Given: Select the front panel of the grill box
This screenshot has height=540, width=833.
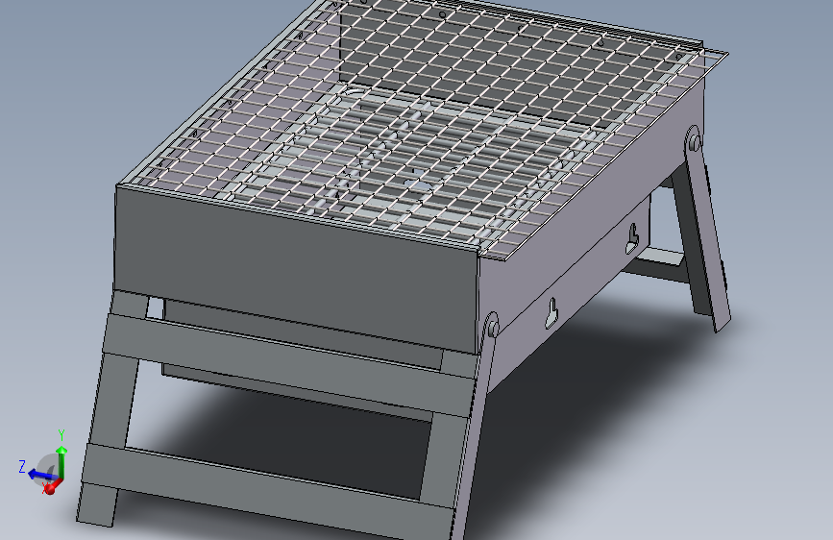Looking at the screenshot, I should [295, 268].
